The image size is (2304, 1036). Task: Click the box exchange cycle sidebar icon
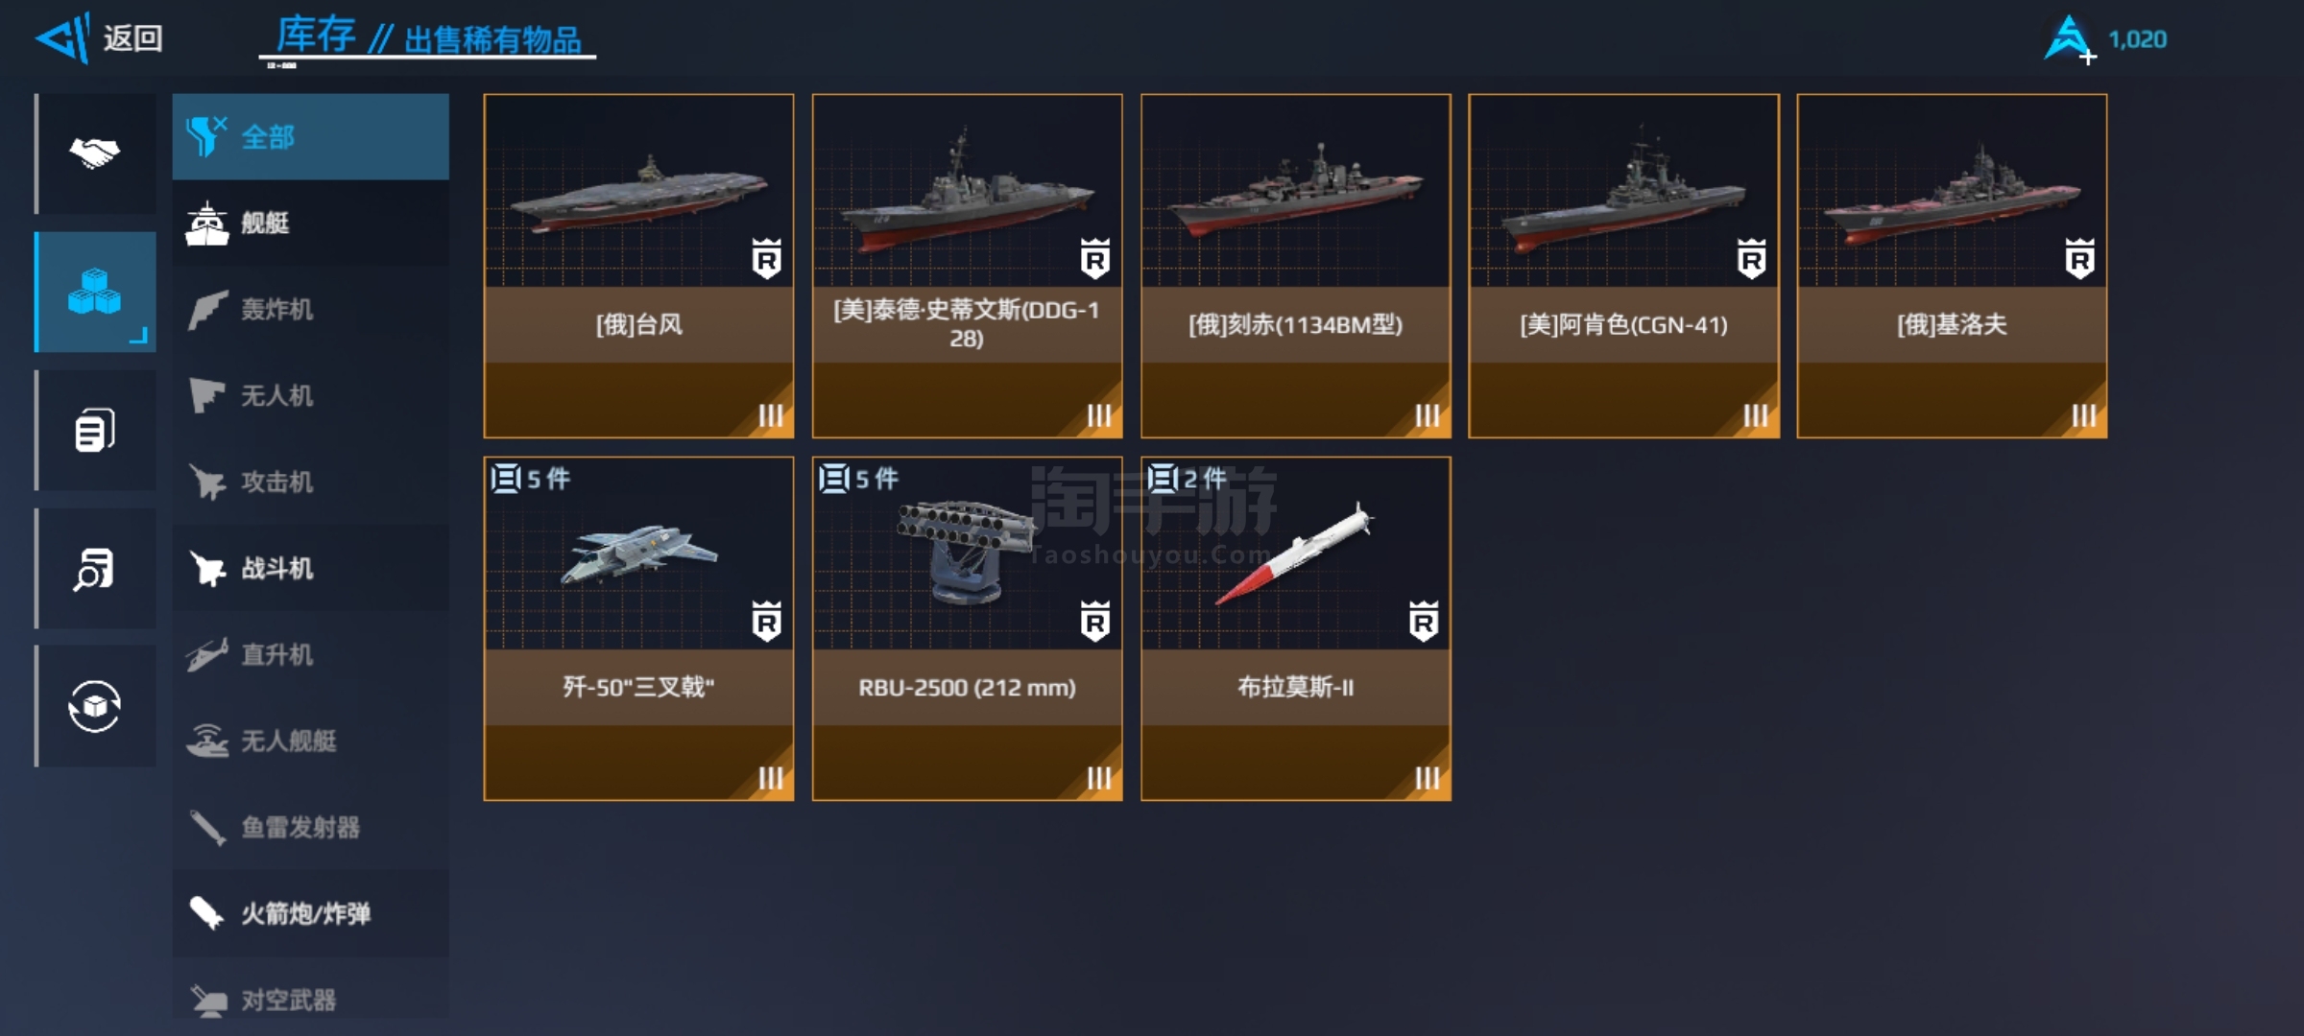coord(95,706)
